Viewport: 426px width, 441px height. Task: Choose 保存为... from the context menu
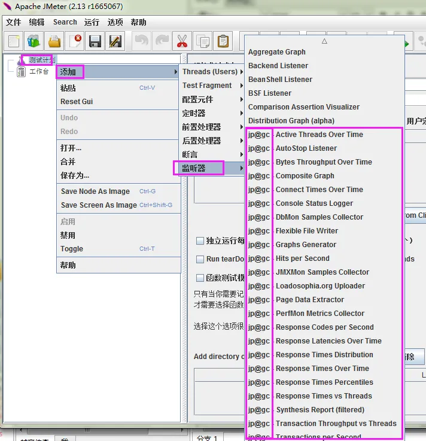(x=117, y=175)
